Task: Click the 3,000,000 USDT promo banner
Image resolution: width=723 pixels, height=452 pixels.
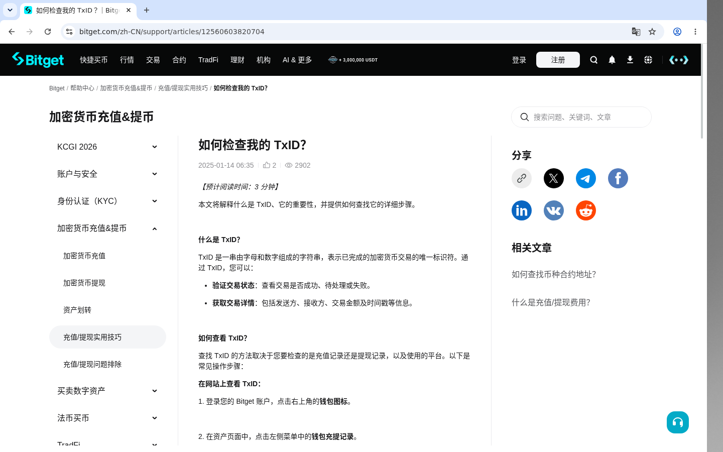Action: (x=353, y=60)
